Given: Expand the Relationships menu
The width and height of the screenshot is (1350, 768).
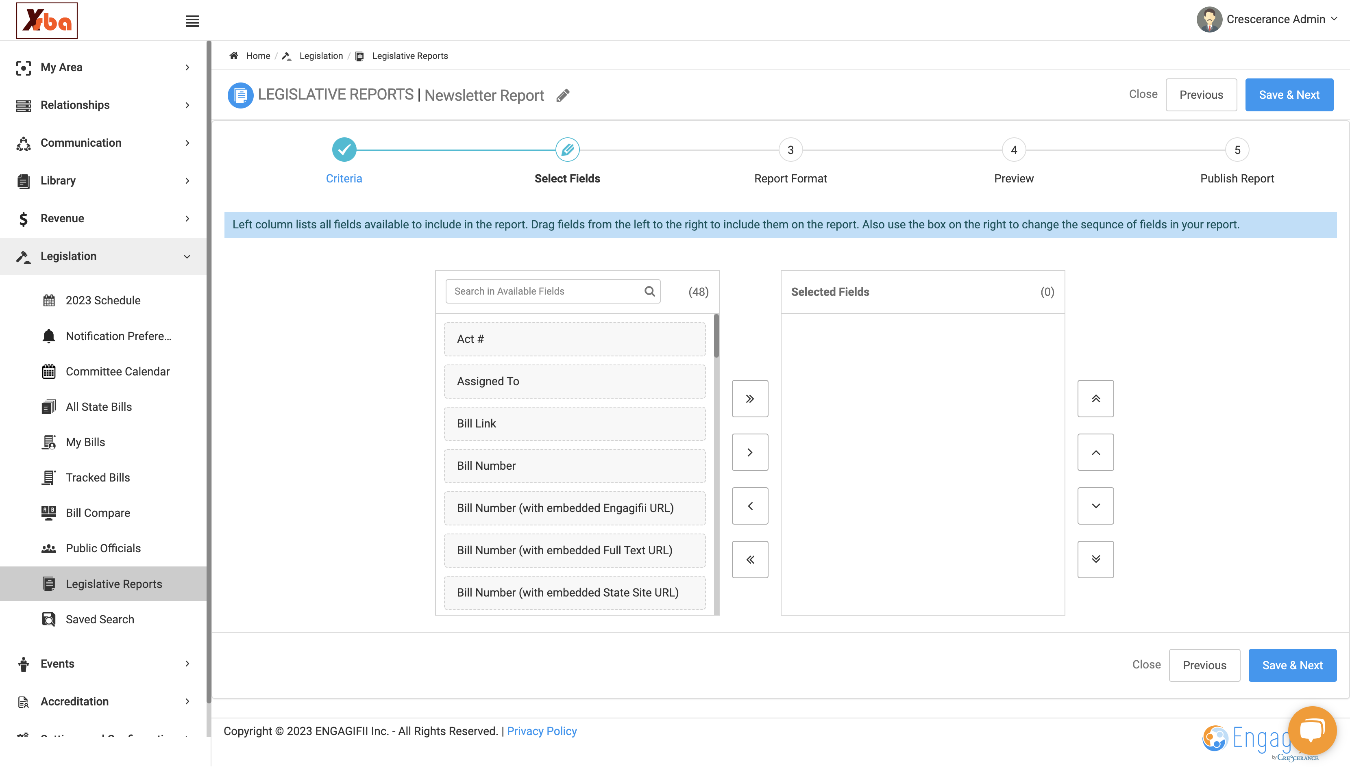Looking at the screenshot, I should (x=103, y=105).
